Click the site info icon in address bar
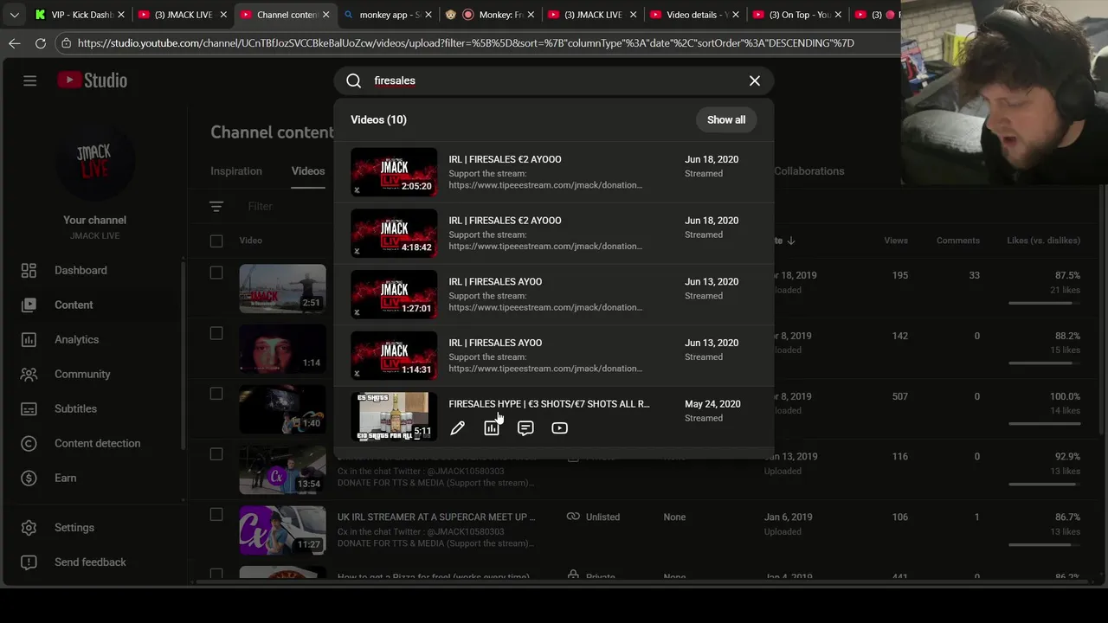 66,42
